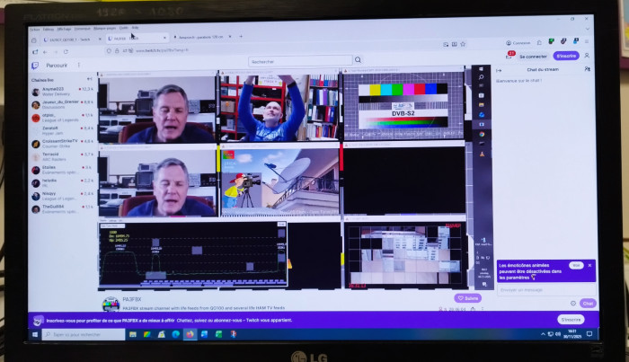Click the share icon below the stream
The image size is (629, 362).
tap(473, 309)
